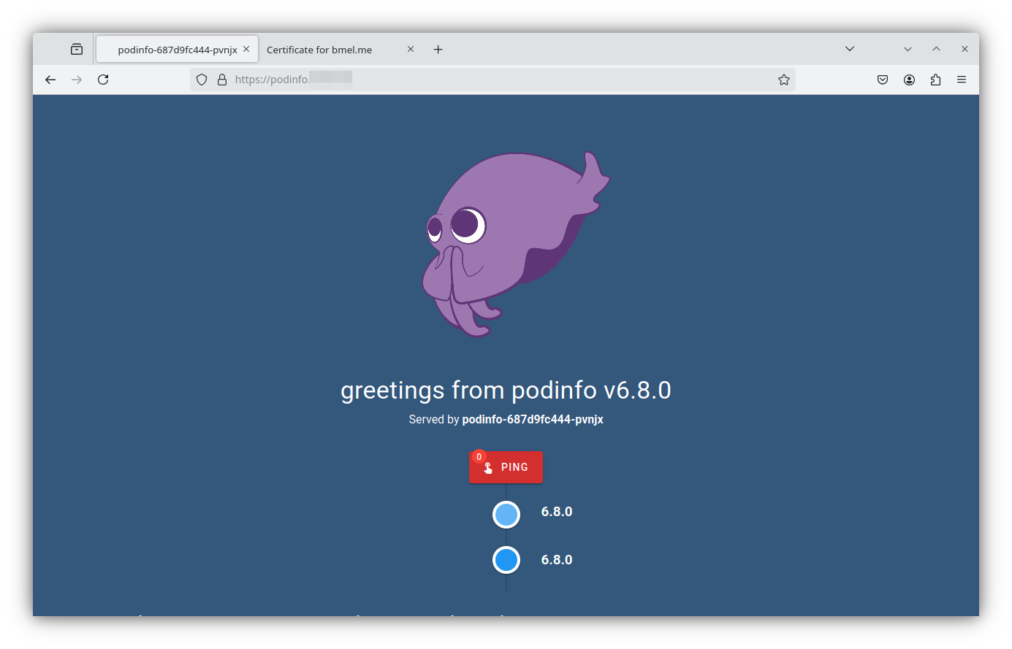Click the back navigation arrow
Screen dimensions: 1012x649
pos(50,80)
